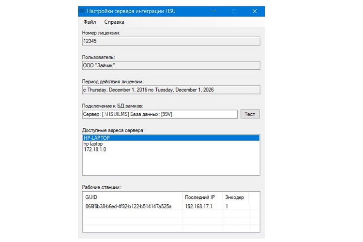
Task: Click the license number field showing 12345
Action: [x=171, y=41]
